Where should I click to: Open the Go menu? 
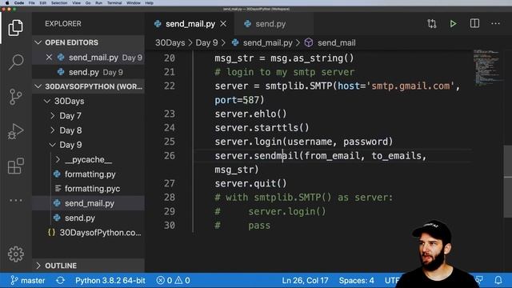(88, 2)
